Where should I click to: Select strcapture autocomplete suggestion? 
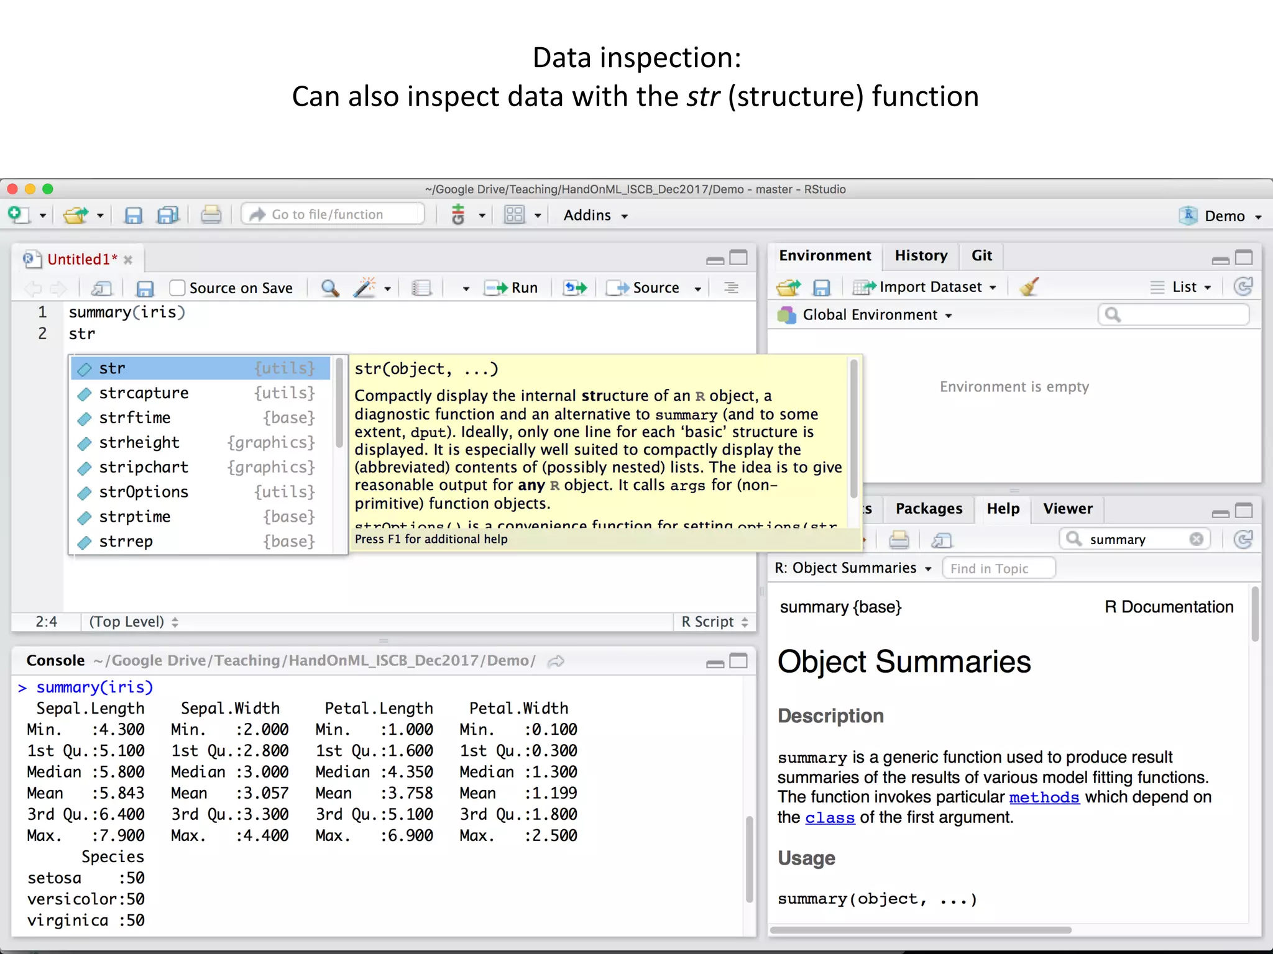tap(201, 393)
